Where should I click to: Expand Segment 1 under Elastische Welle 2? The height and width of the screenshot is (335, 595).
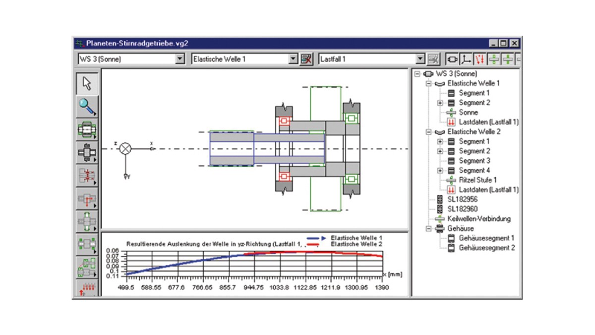pos(440,141)
